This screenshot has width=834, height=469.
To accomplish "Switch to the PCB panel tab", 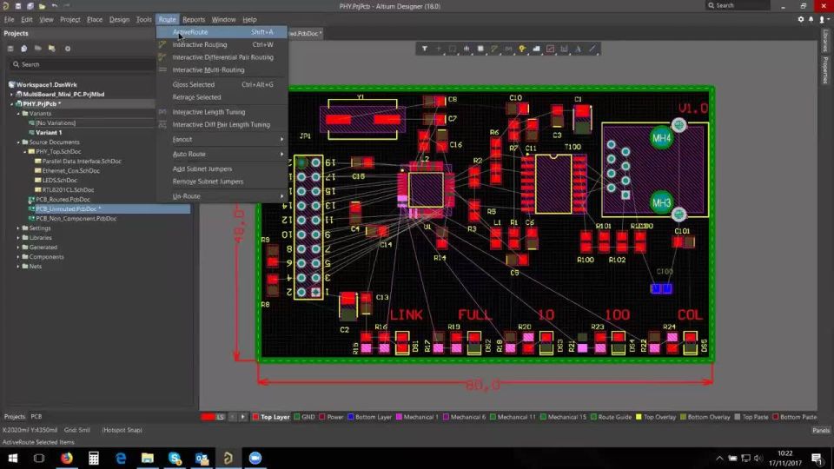I will (x=36, y=416).
